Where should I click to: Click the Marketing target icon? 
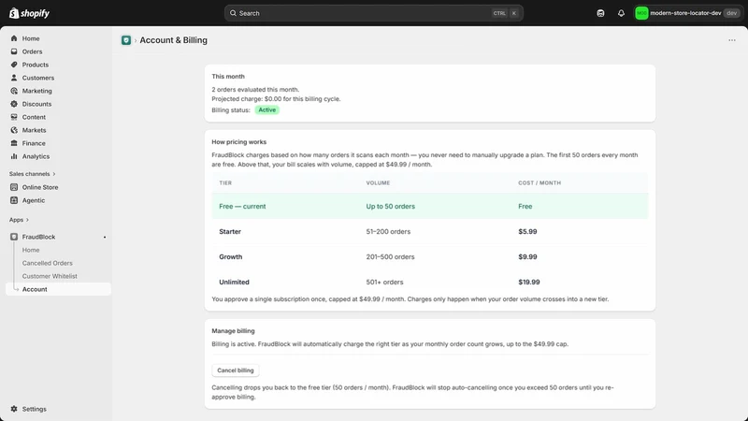[14, 91]
